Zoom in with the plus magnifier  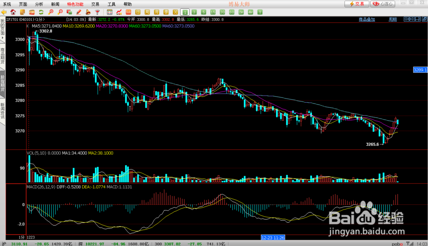pos(51,12)
